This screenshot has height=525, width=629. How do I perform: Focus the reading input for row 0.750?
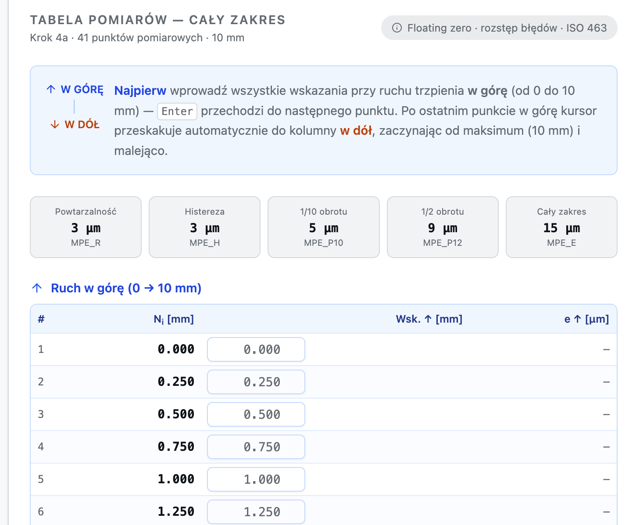pyautogui.click(x=256, y=447)
